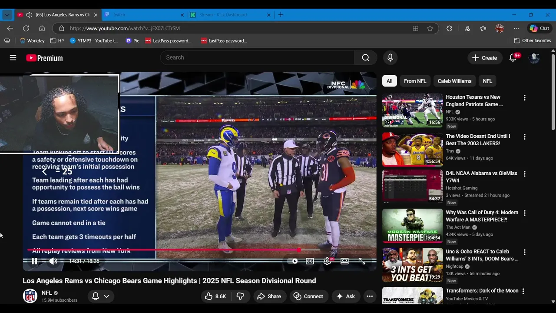Toggle closed captions in the player
Viewport: 556px width, 313px height.
310,261
